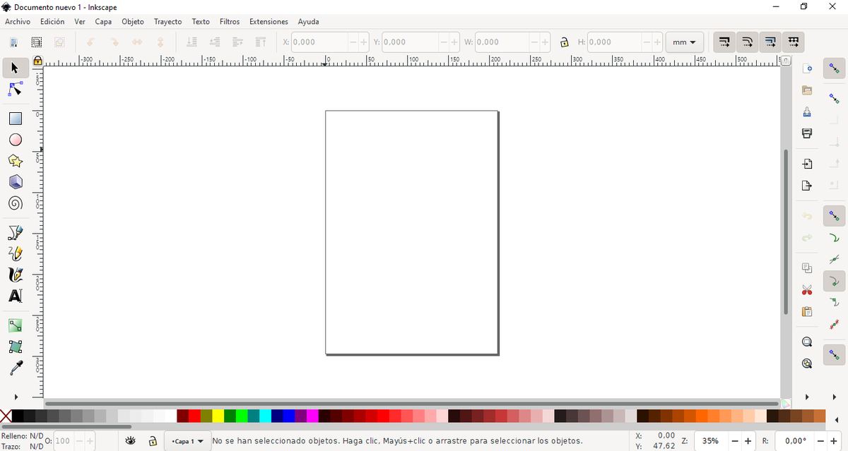Toggle guides lock at ruler corner

[37, 61]
